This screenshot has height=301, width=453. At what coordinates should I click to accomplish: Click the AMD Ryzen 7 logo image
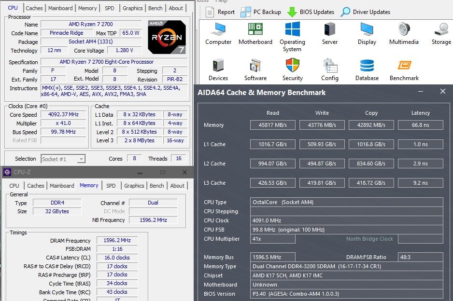coord(167,37)
